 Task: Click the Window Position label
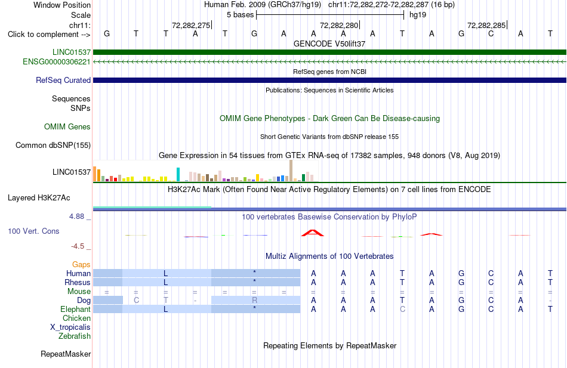pos(62,5)
